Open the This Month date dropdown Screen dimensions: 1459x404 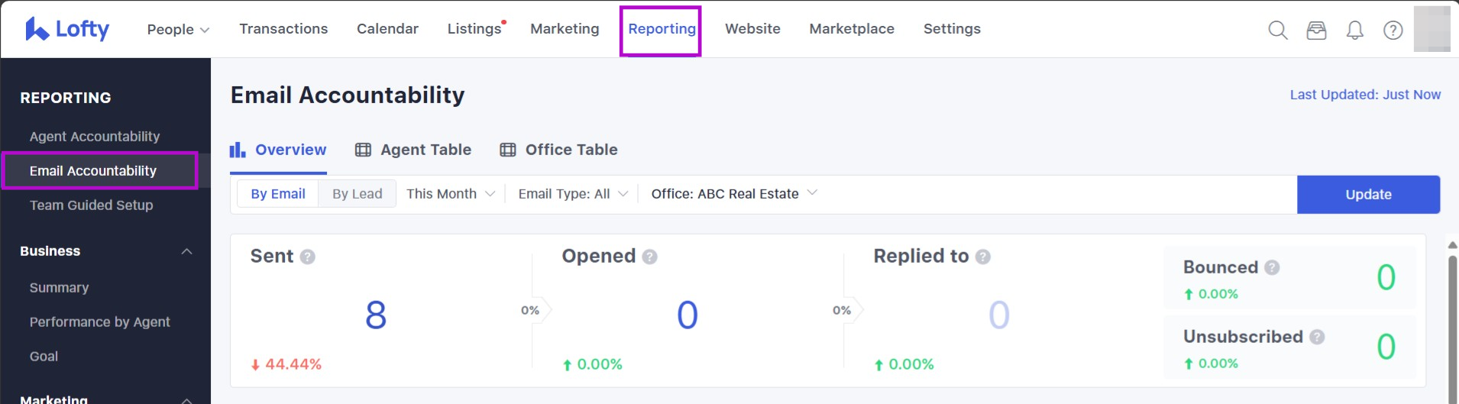tap(450, 194)
